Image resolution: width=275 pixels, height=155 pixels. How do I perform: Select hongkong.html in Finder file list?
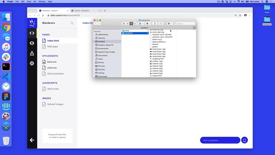pyautogui.click(x=158, y=59)
